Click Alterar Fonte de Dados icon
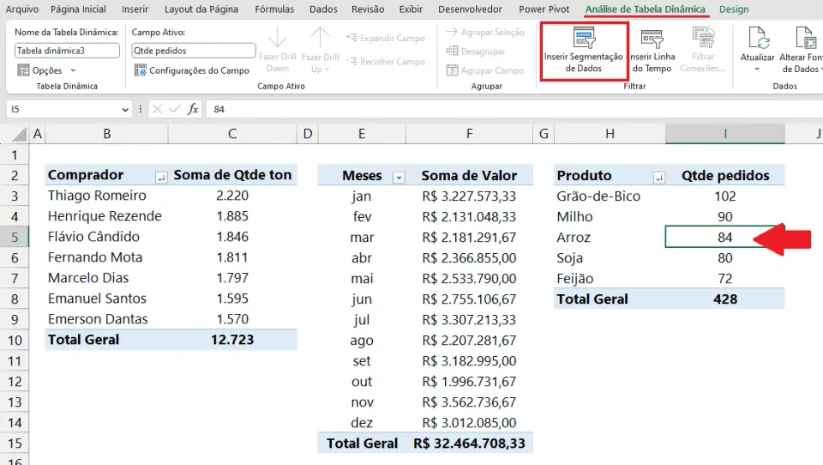The image size is (823, 465). click(805, 38)
